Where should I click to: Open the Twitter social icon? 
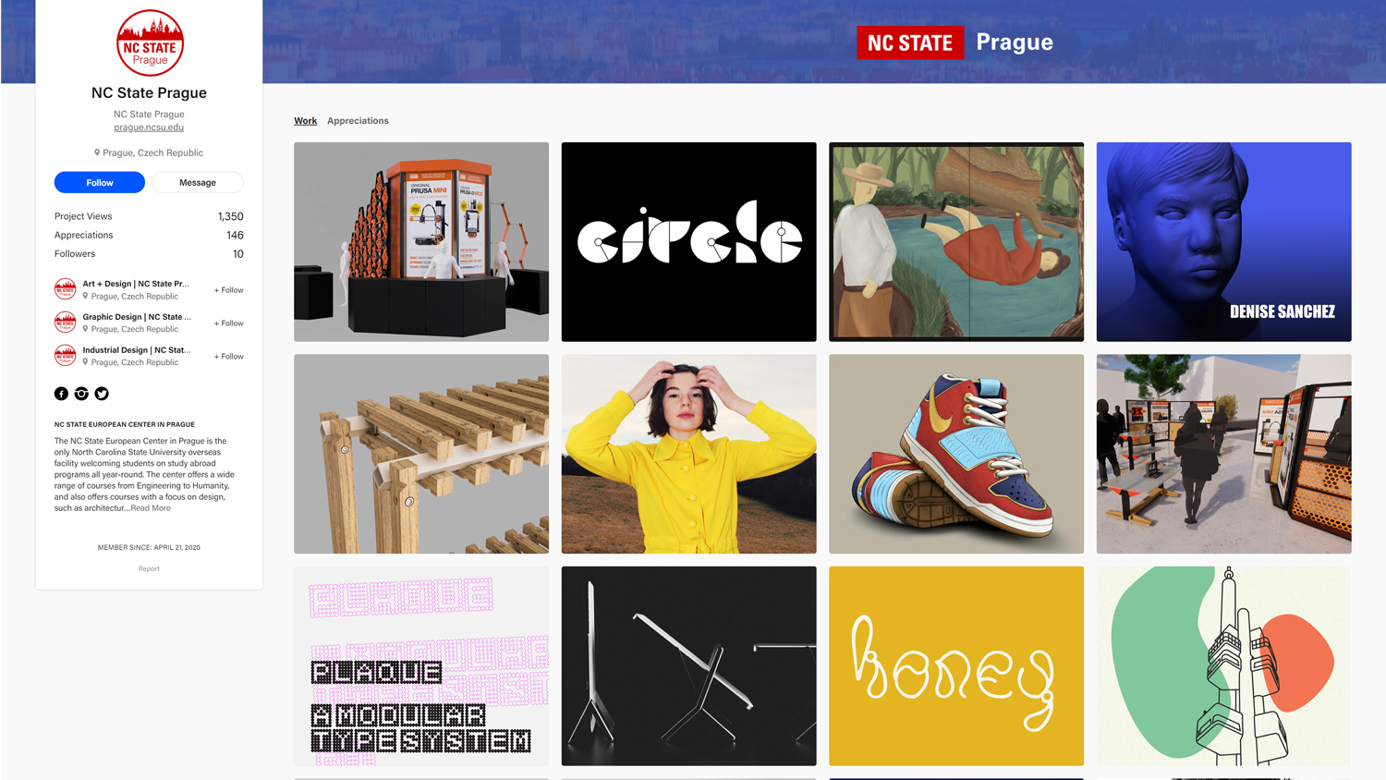tap(102, 394)
